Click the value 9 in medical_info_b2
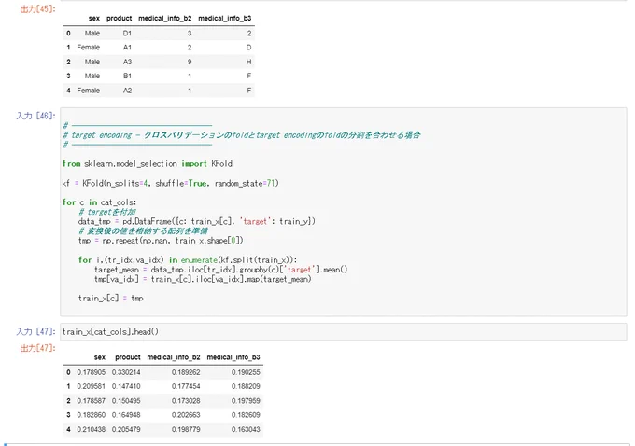The image size is (635, 446). pos(190,62)
